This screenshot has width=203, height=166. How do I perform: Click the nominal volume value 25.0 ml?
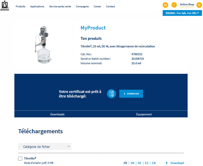tap(136, 63)
